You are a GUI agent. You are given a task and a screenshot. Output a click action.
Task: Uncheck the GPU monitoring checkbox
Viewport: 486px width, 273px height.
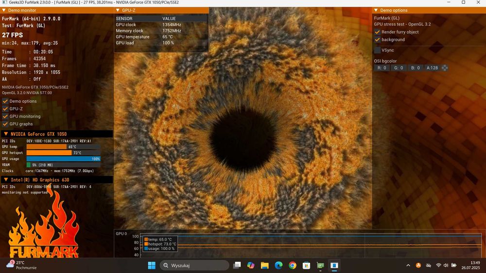[5, 116]
